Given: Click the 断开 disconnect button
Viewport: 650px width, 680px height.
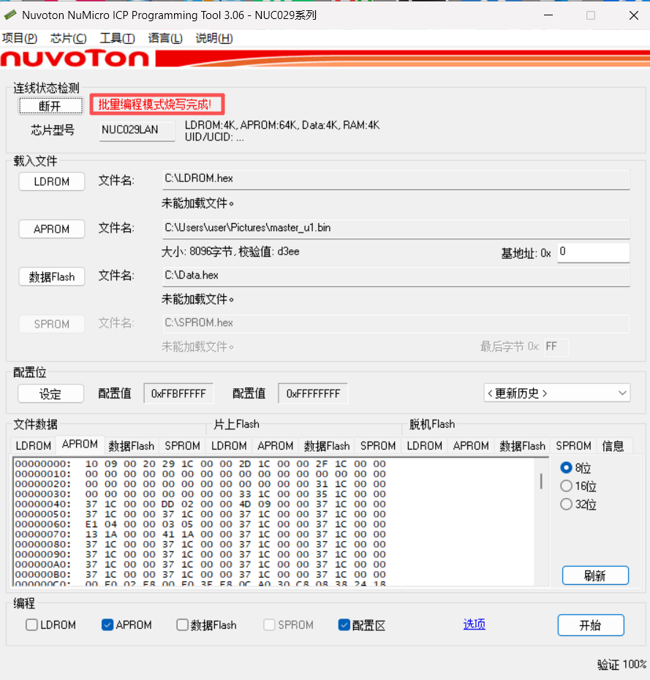Looking at the screenshot, I should 50,106.
